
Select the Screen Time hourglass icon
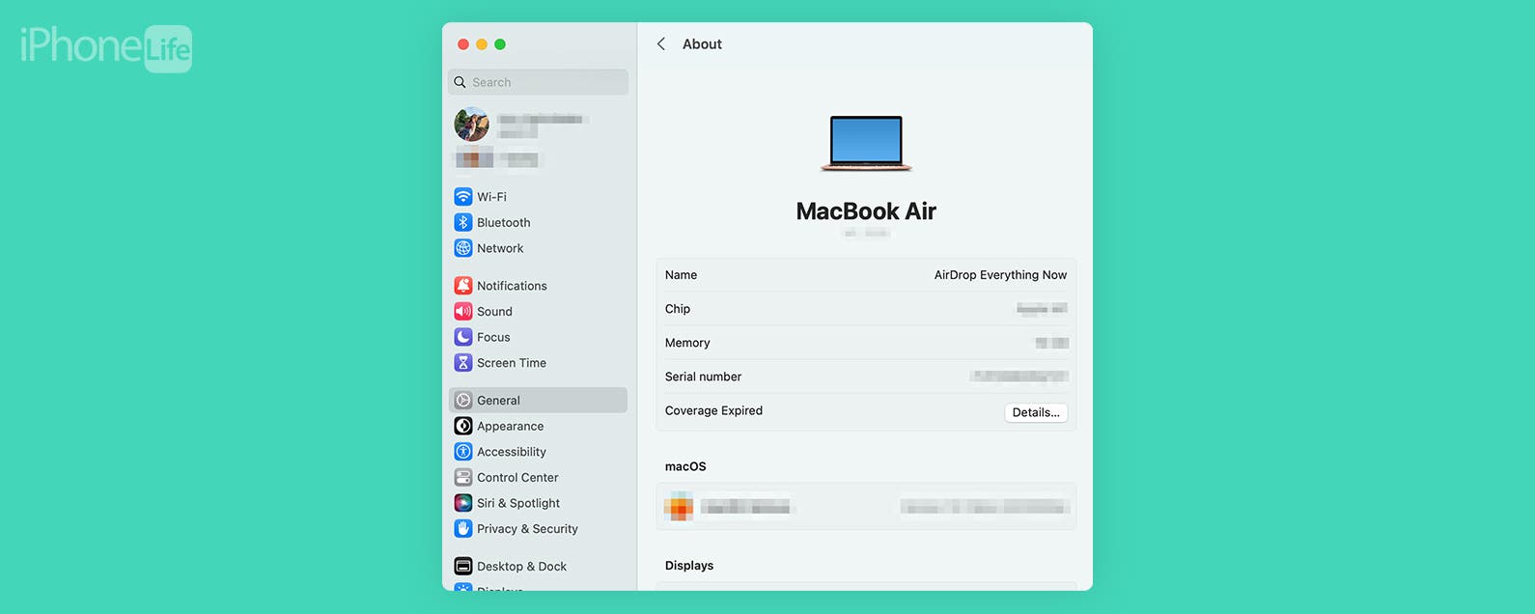click(463, 363)
